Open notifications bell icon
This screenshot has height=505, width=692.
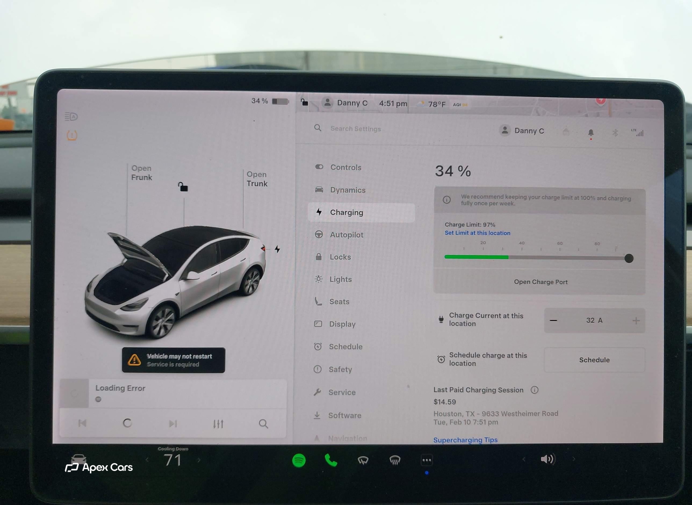click(x=591, y=133)
